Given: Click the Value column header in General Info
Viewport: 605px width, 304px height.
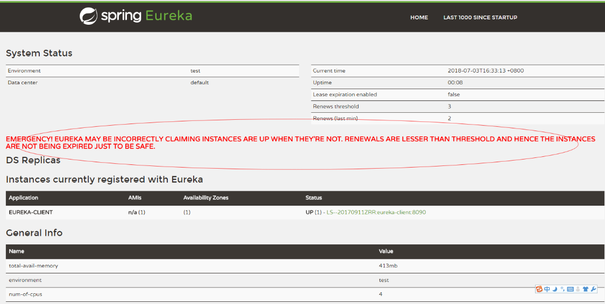Looking at the screenshot, I should click(386, 251).
